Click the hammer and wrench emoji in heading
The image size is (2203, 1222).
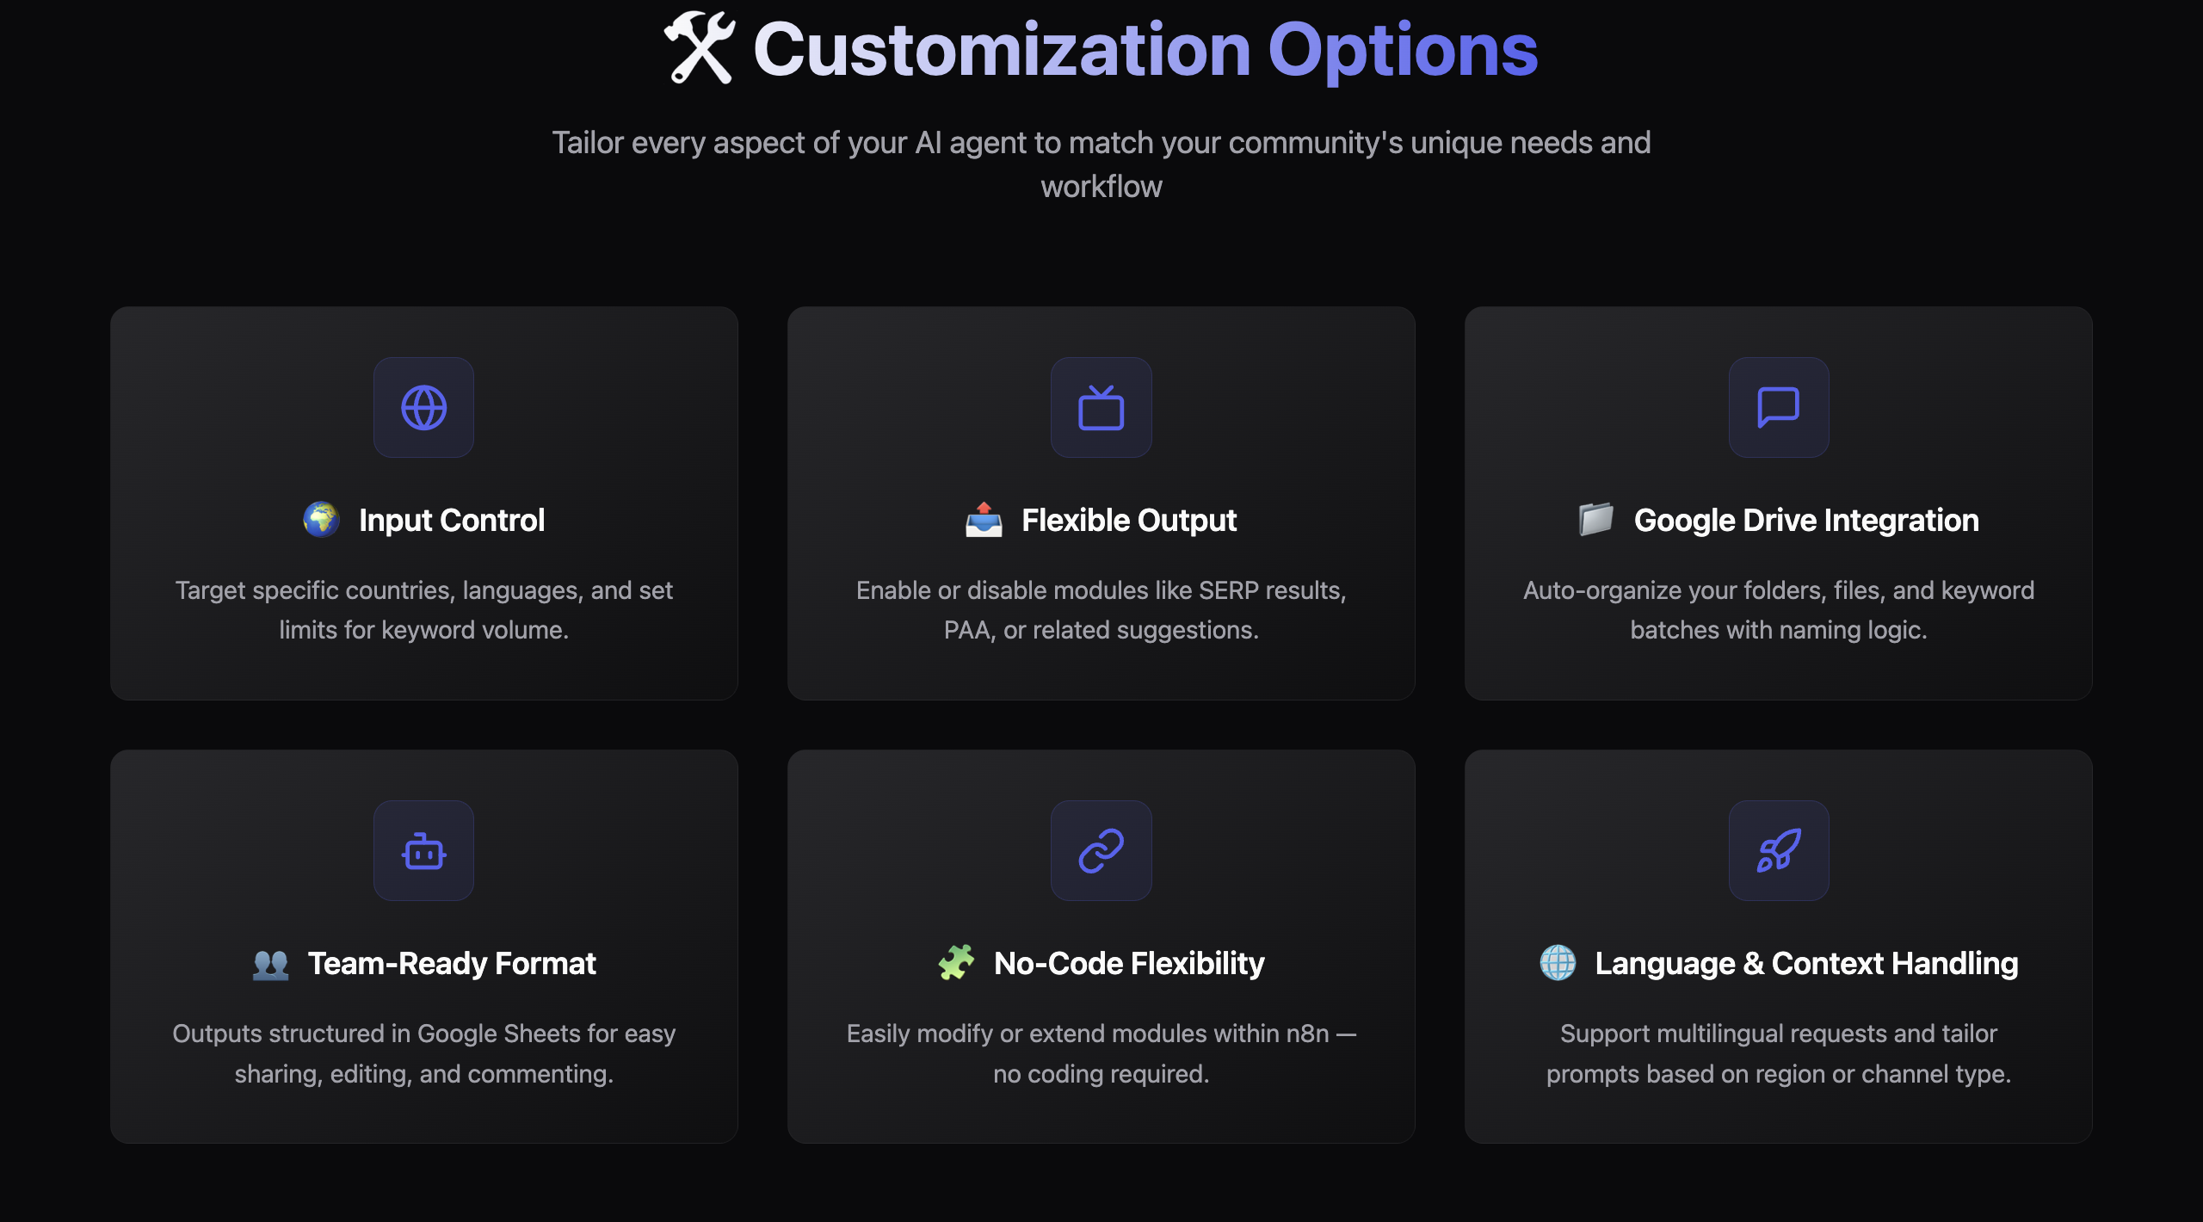click(x=700, y=48)
